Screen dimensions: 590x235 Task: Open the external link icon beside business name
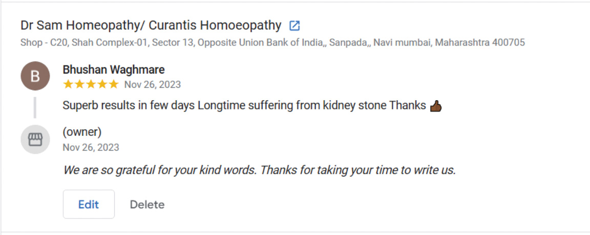pyautogui.click(x=294, y=25)
